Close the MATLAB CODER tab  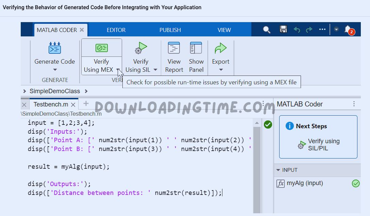(82, 30)
